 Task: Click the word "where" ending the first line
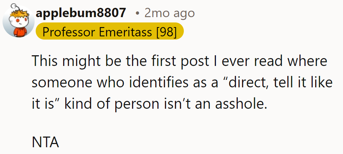[x=310, y=62]
